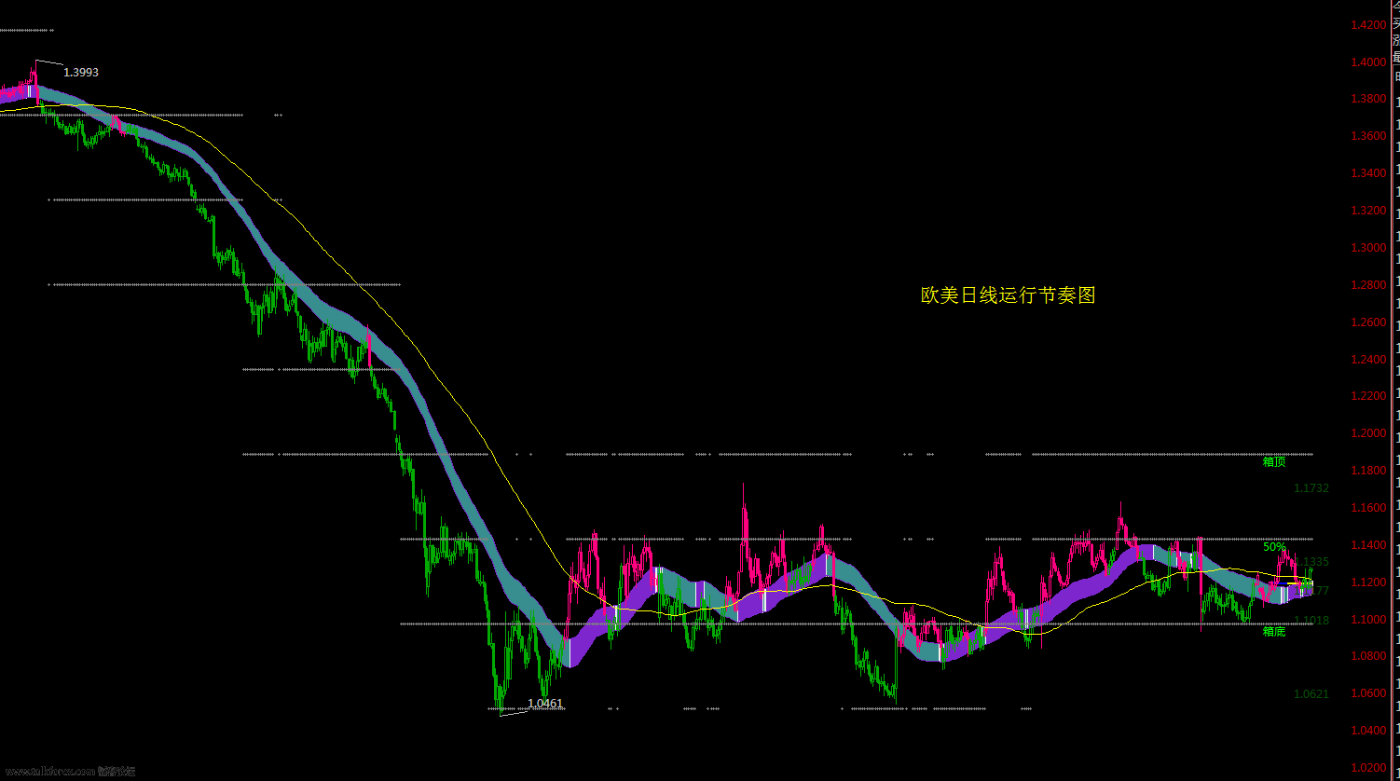Select the 1.1018 level value
The width and height of the screenshot is (1400, 781).
1311,621
